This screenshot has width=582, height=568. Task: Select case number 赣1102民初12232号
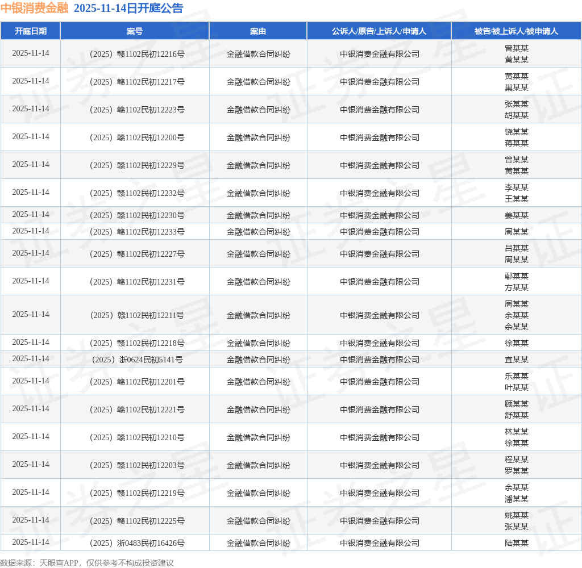137,193
